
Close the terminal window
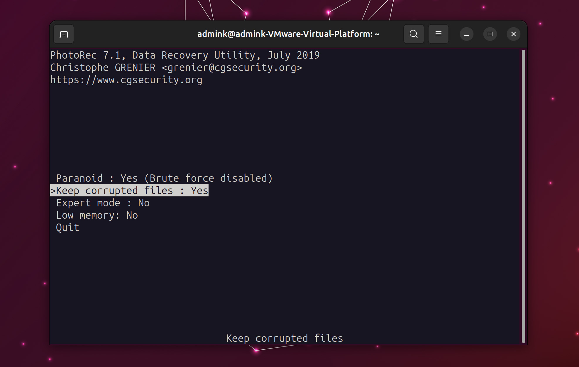click(x=513, y=34)
